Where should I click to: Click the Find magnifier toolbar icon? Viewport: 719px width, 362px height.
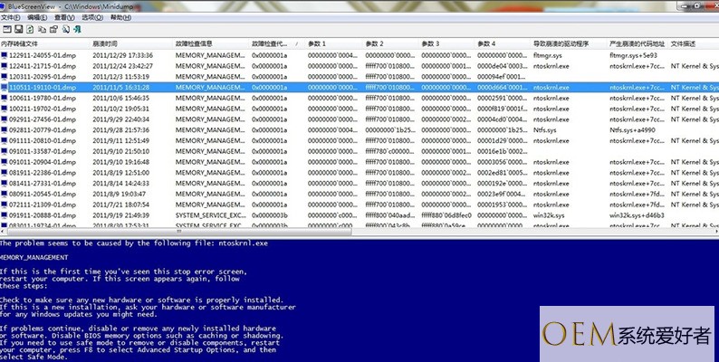65,29
